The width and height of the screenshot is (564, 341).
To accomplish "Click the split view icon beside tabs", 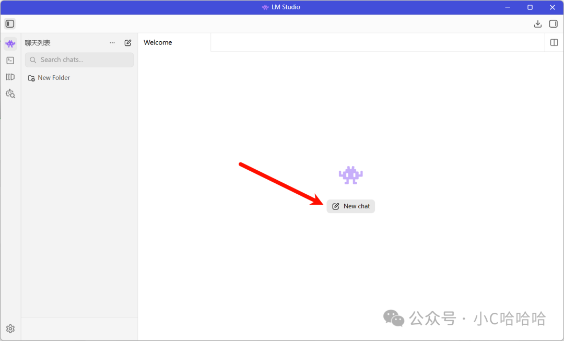I will (554, 42).
